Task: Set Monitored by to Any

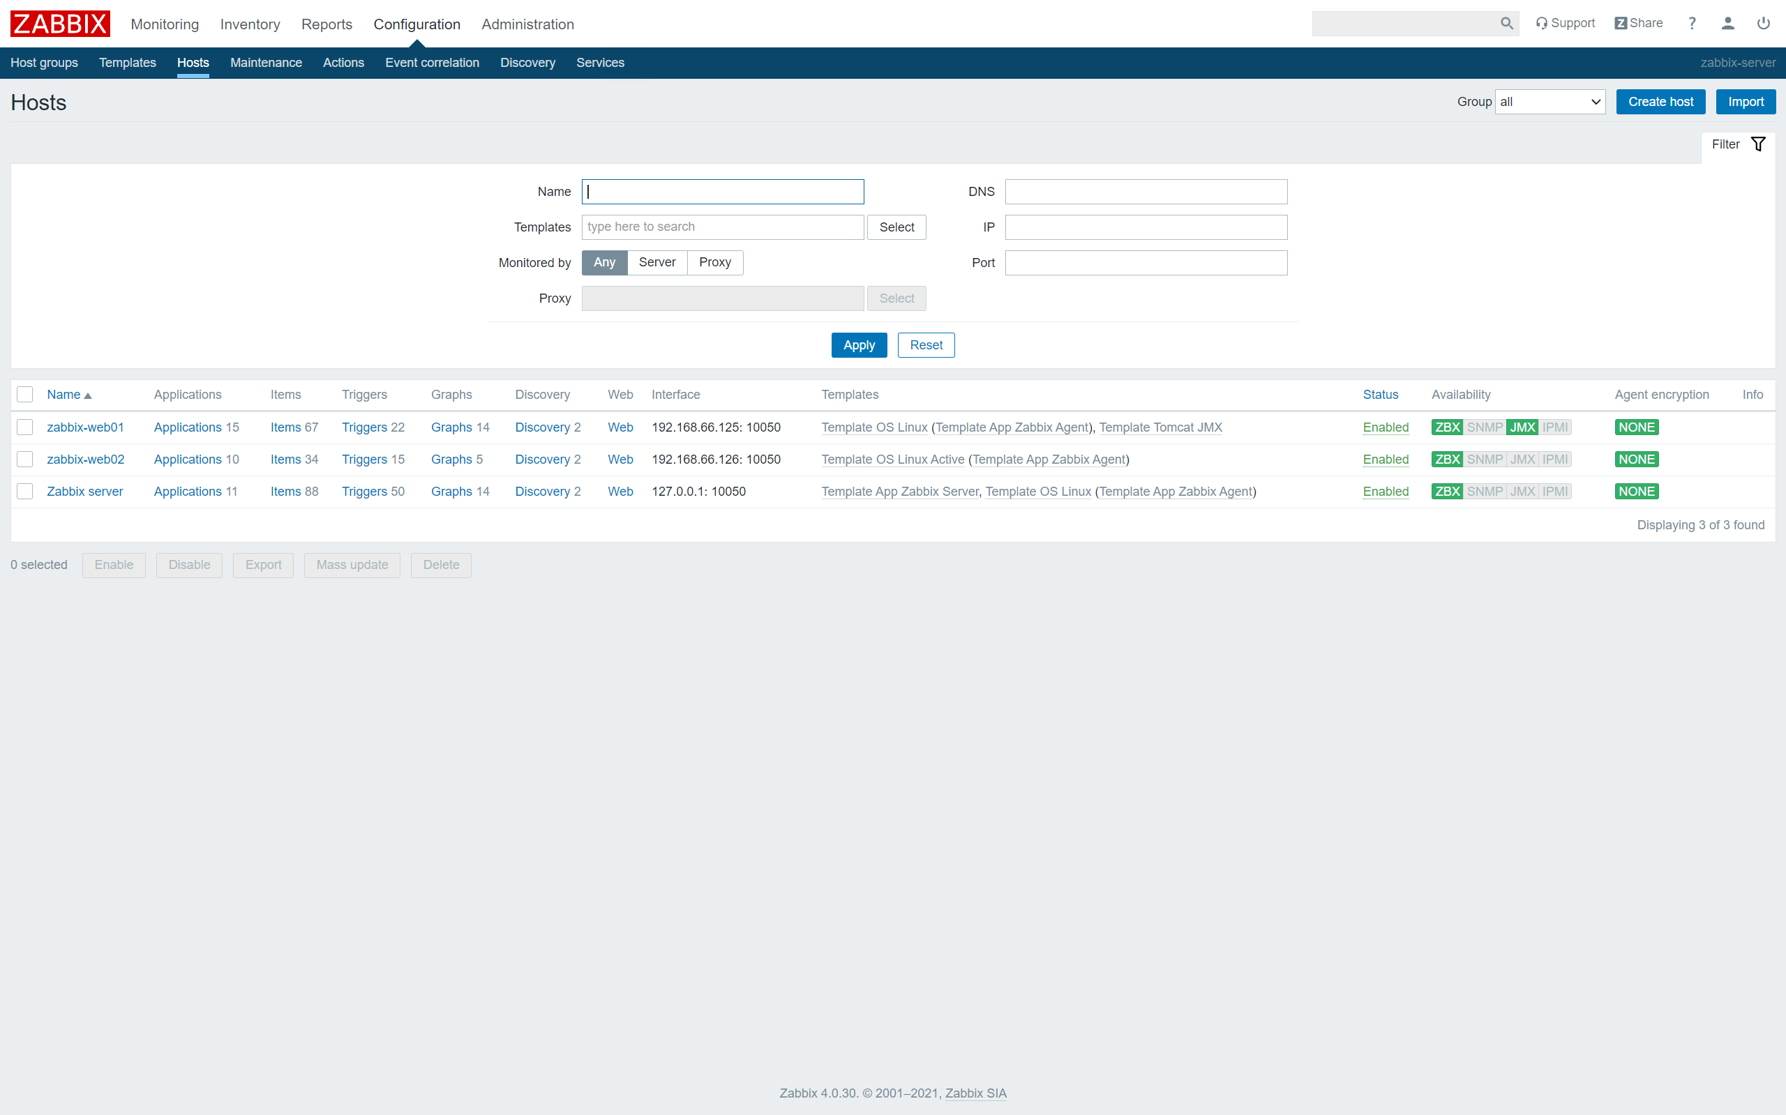Action: pyautogui.click(x=604, y=262)
